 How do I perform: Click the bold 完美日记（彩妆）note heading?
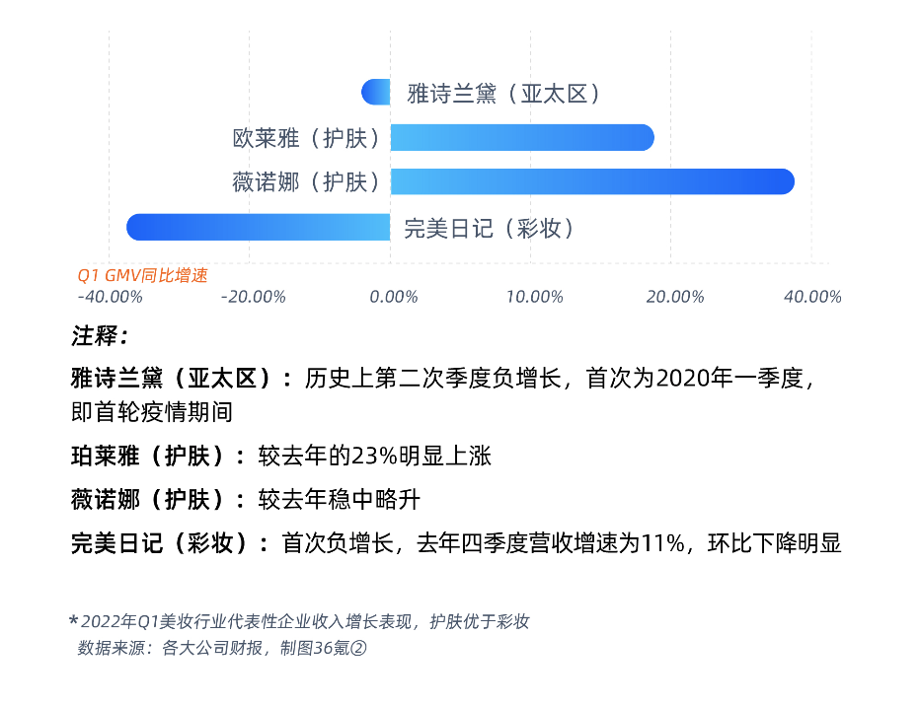170,543
